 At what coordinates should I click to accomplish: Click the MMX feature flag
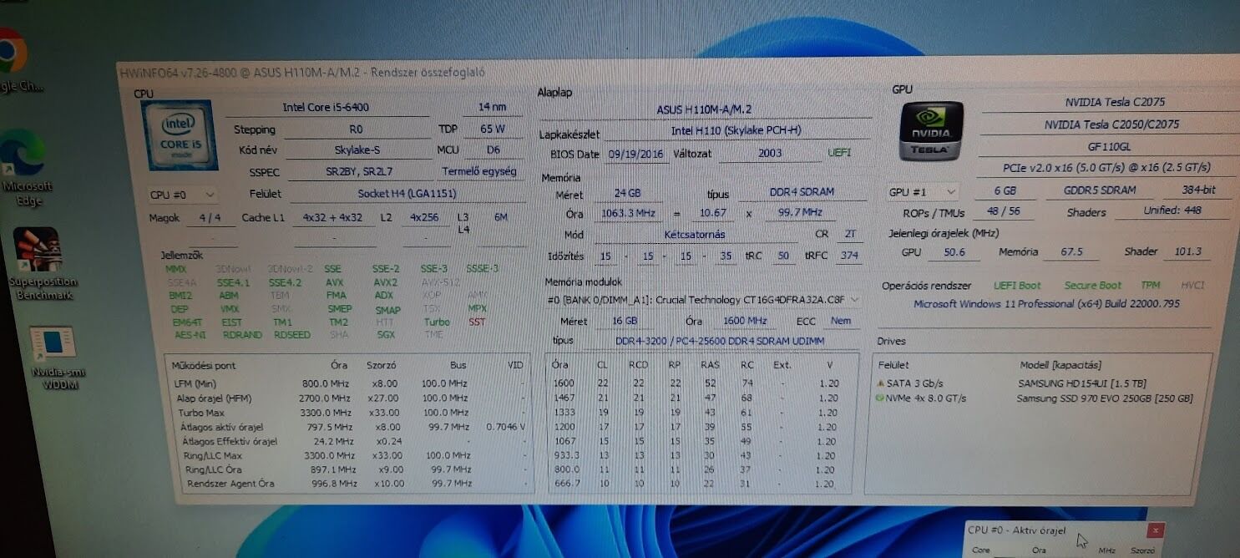coord(175,270)
